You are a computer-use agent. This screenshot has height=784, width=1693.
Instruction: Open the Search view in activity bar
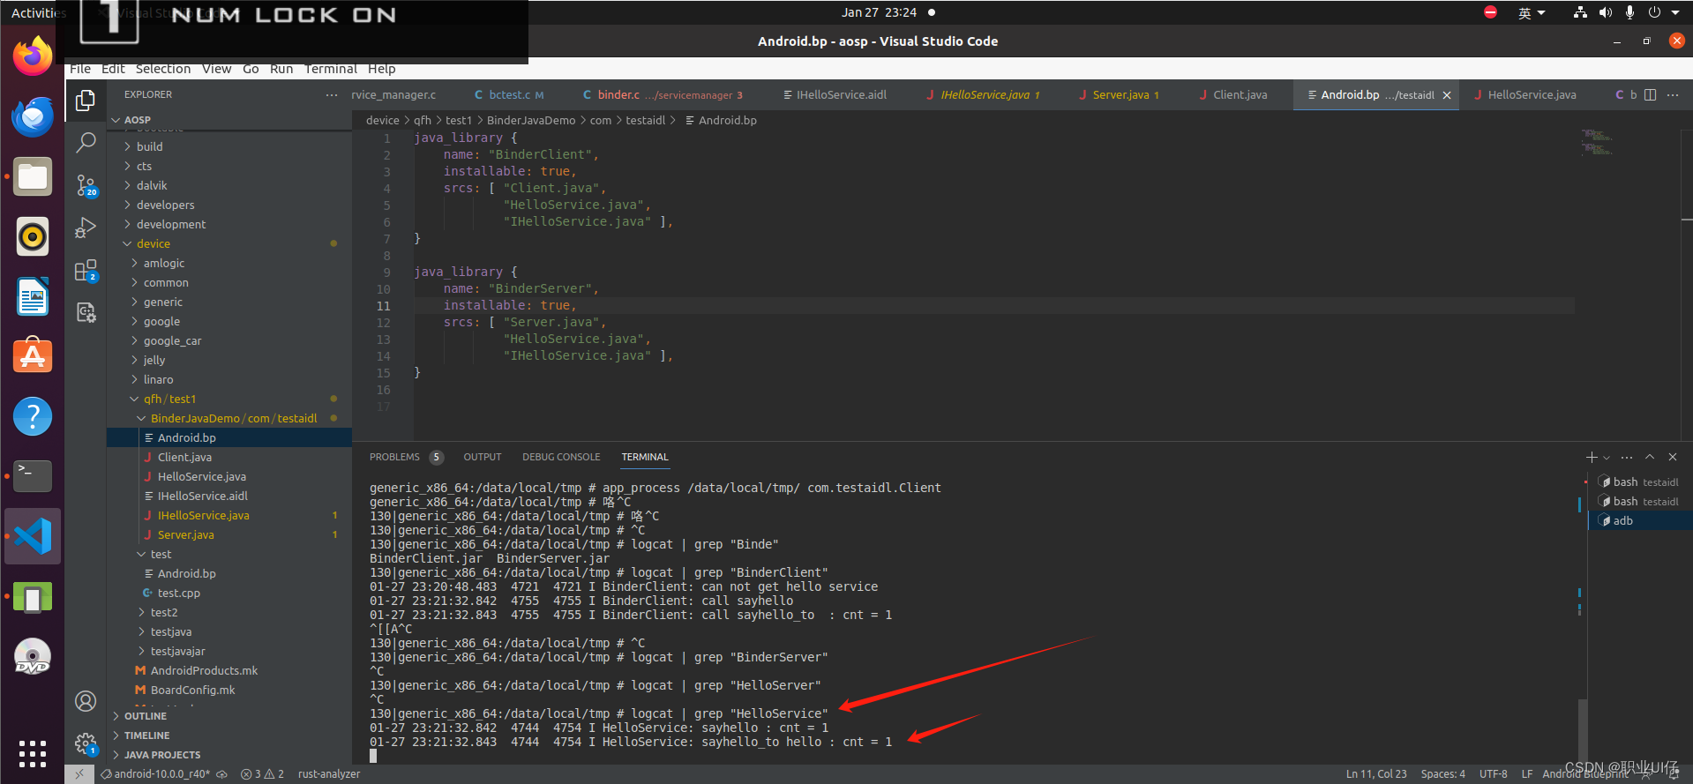[86, 142]
